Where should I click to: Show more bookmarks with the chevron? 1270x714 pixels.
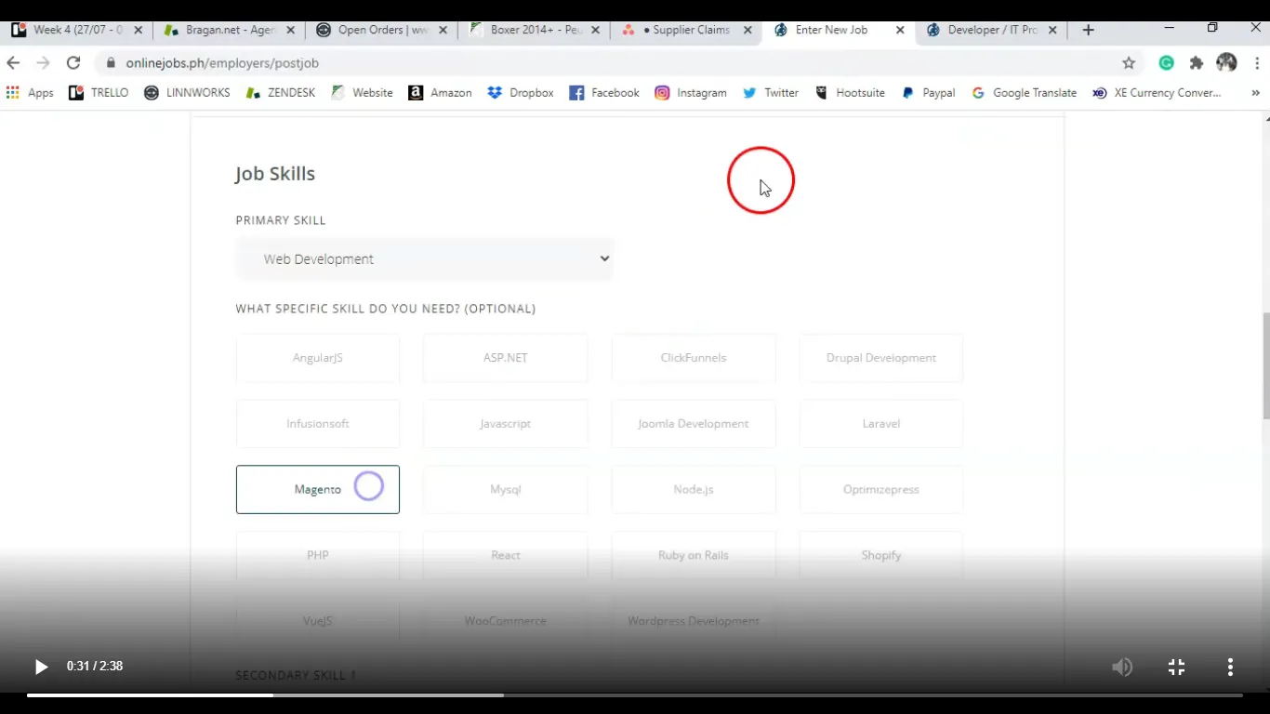(1255, 93)
